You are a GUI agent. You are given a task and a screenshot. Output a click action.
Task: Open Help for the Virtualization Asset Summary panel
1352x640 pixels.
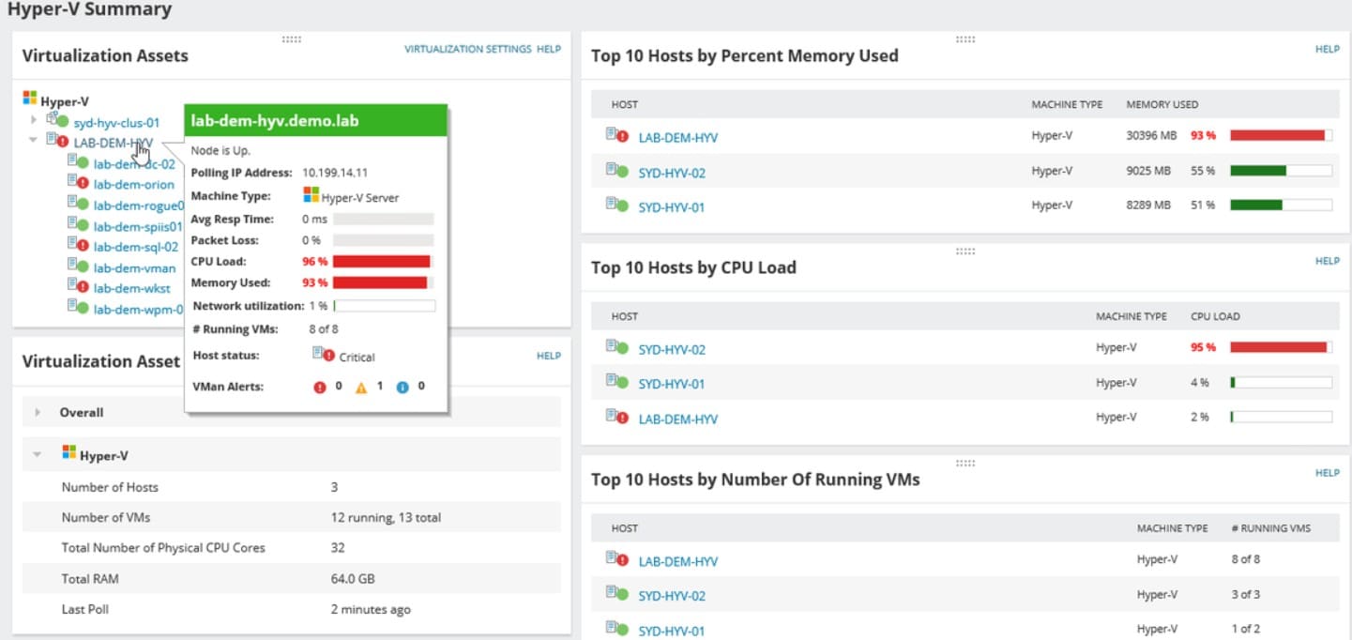coord(549,356)
